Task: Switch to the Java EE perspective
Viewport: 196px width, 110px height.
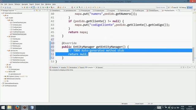Action: 175,7
